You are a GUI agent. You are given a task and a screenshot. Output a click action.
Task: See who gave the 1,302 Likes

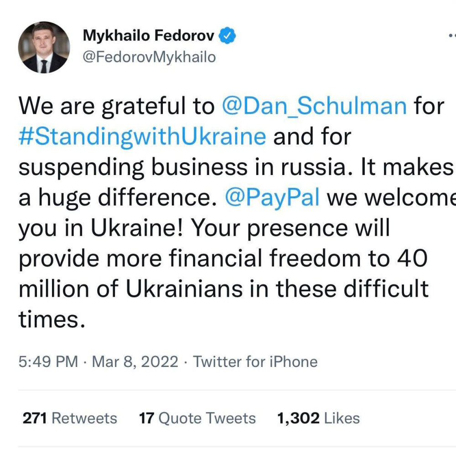(318, 418)
